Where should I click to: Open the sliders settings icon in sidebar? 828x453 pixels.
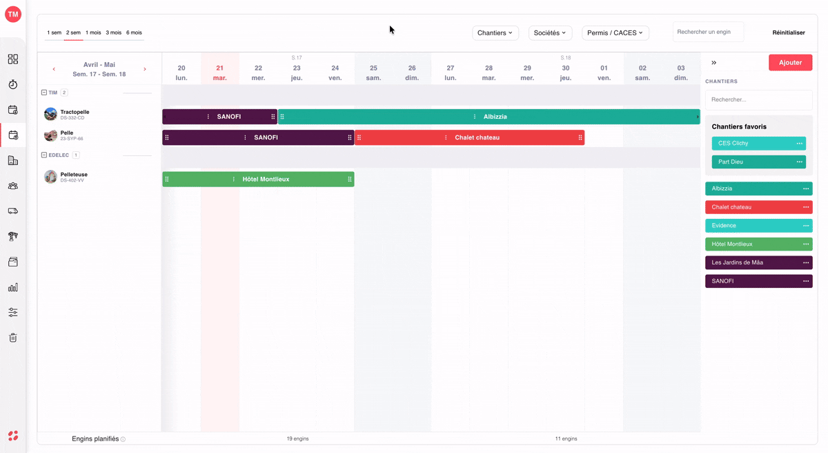pos(13,313)
